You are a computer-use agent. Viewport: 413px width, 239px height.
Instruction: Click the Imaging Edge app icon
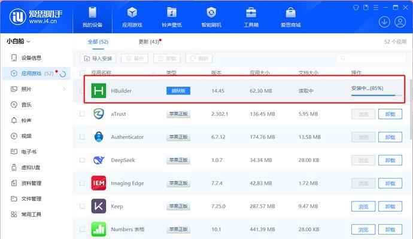coord(99,183)
